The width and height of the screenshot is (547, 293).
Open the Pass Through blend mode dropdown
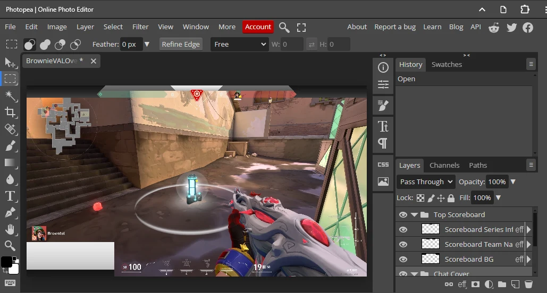click(426, 182)
